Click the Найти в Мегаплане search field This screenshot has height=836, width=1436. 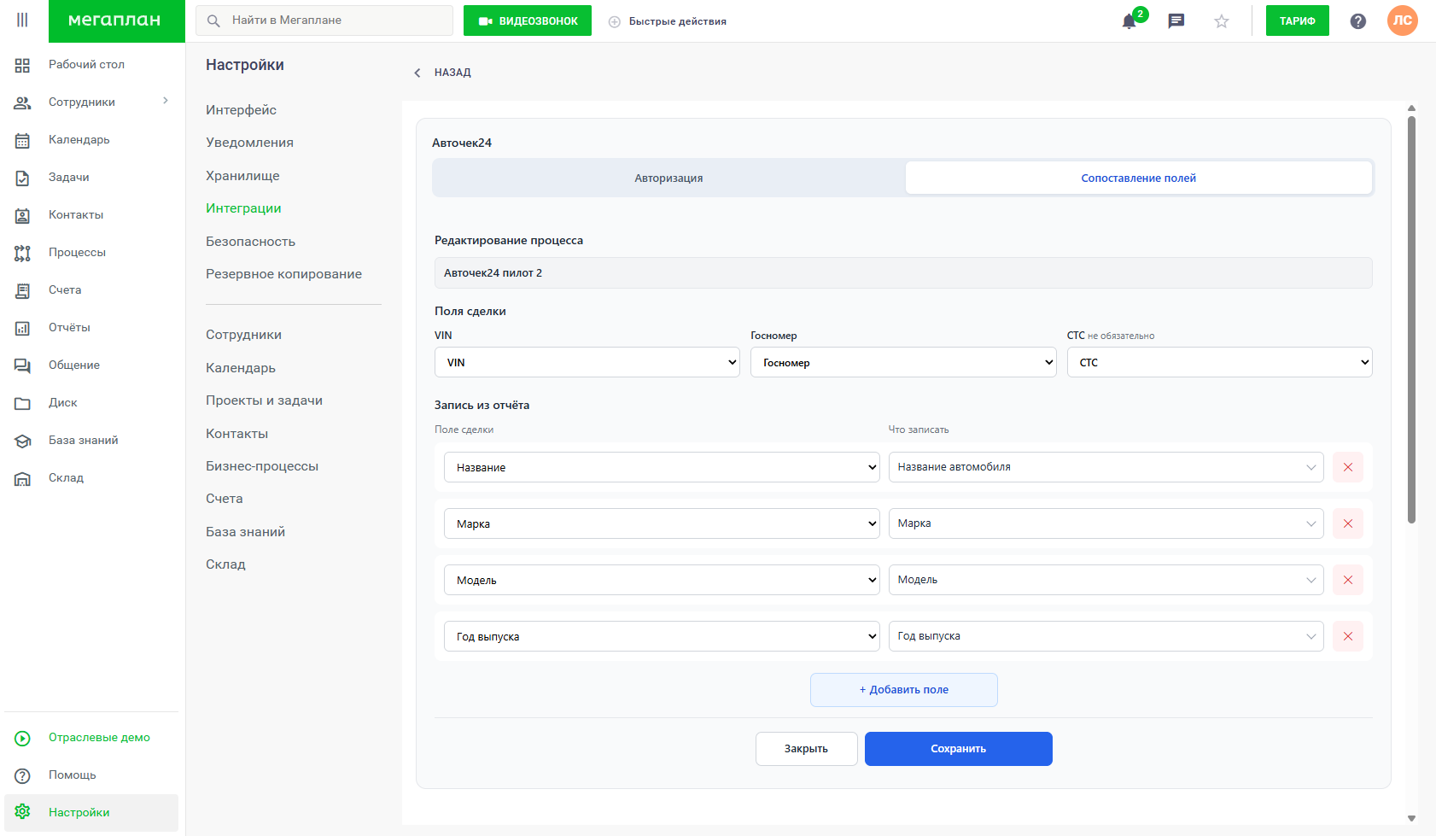point(324,20)
